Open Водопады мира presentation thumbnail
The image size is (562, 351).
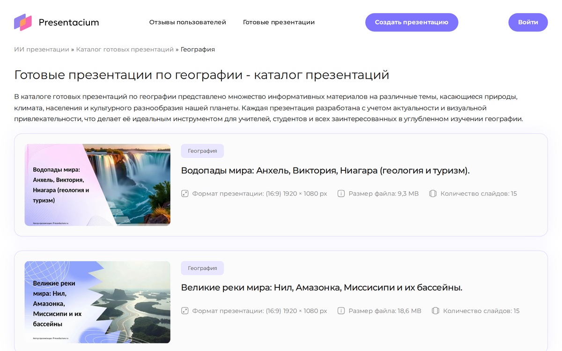[x=97, y=185]
